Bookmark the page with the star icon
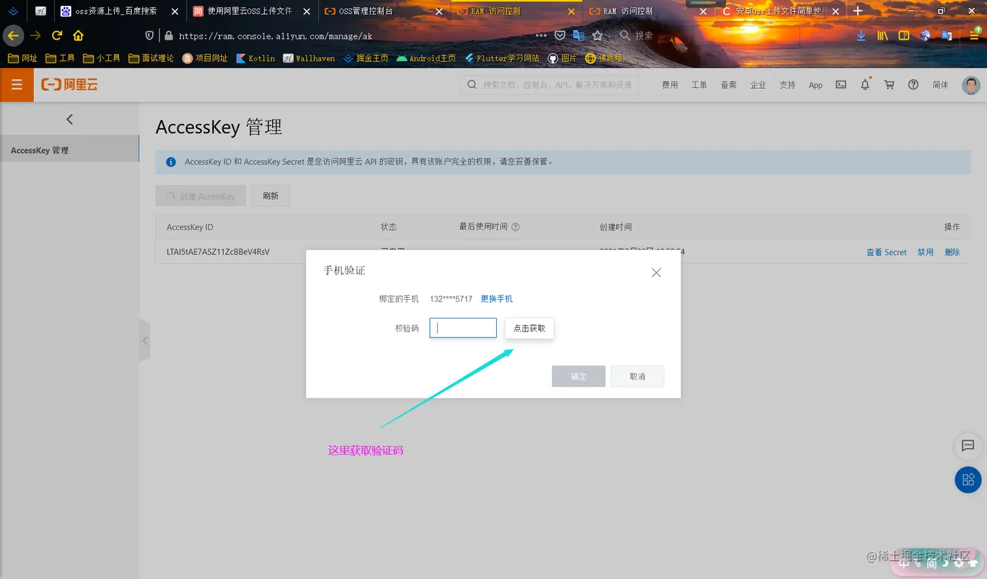Image resolution: width=987 pixels, height=579 pixels. point(598,36)
